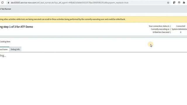Viewport: 187px width, 105px height.
Task: Click the 'Your connection status is' label
Action: tap(159, 26)
